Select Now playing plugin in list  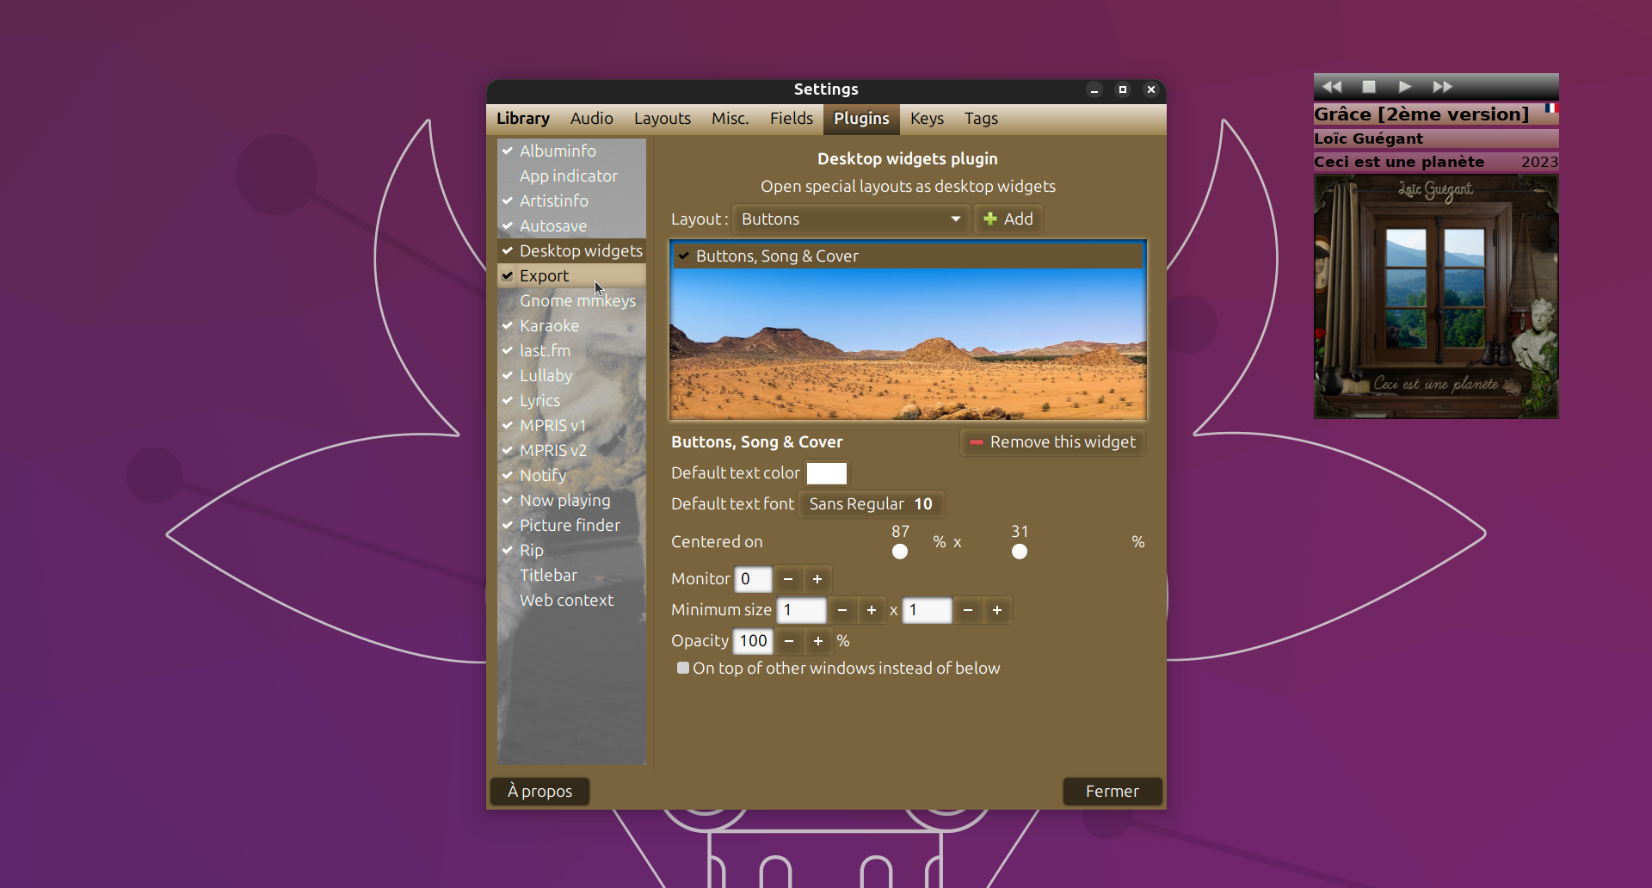tap(572, 500)
